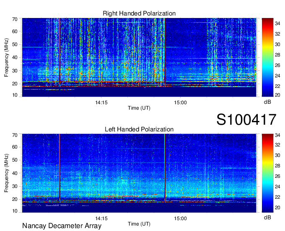The height and width of the screenshot is (231, 285).
Task: Click the 10 frequency tick on Left Handed plot
Action: (x=15, y=211)
